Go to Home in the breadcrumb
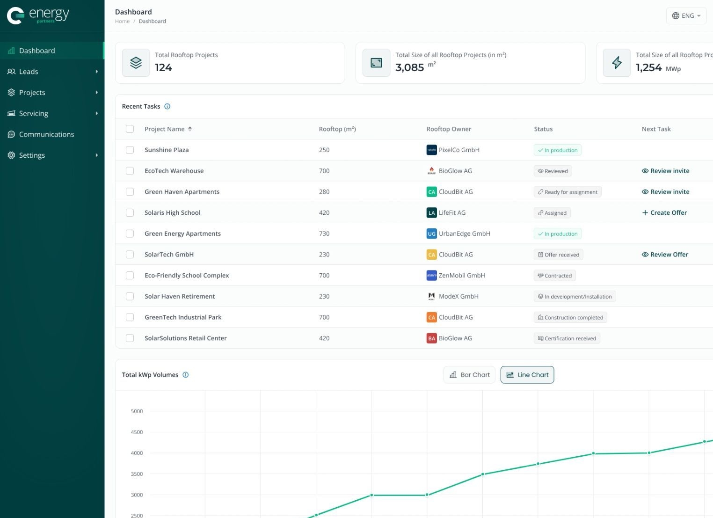Image resolution: width=713 pixels, height=518 pixels. (122, 21)
